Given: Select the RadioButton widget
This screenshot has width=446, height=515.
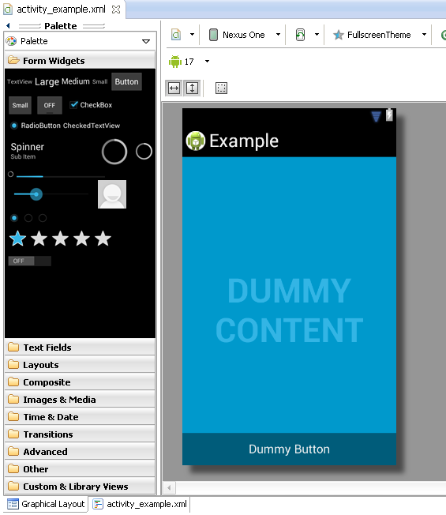Looking at the screenshot, I should click(x=36, y=126).
